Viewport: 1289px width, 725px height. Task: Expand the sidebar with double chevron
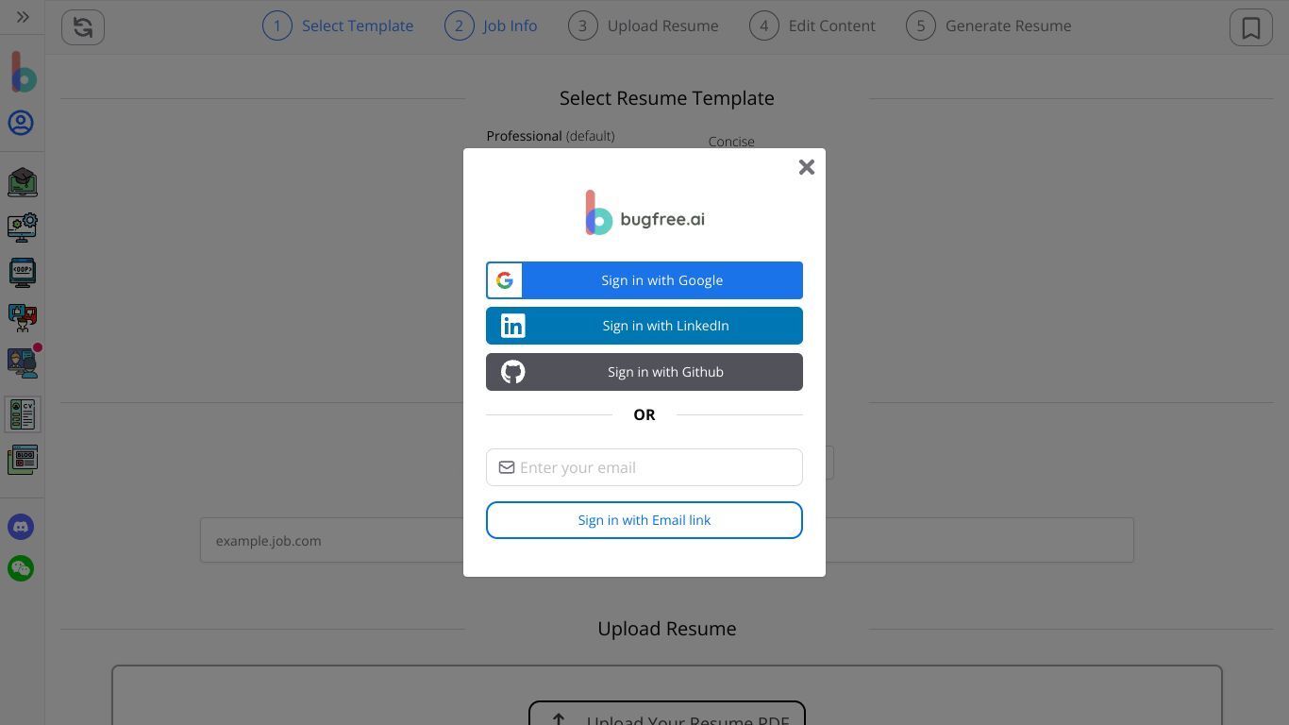23,17
